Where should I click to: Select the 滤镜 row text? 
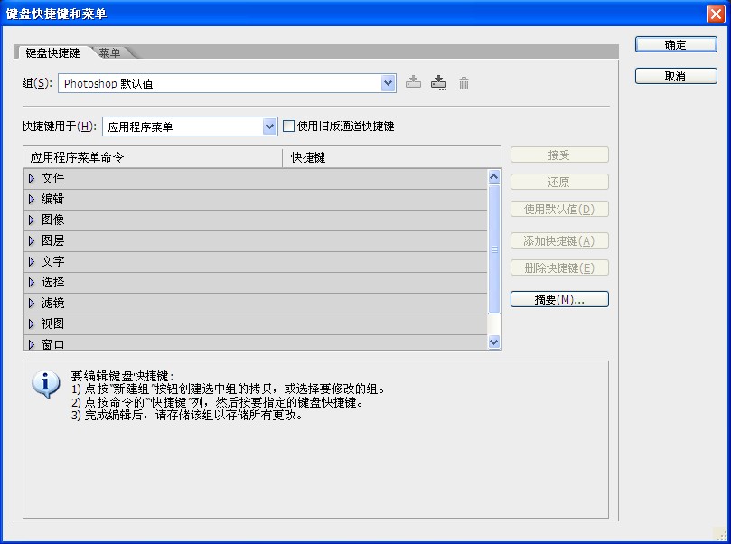[x=52, y=303]
